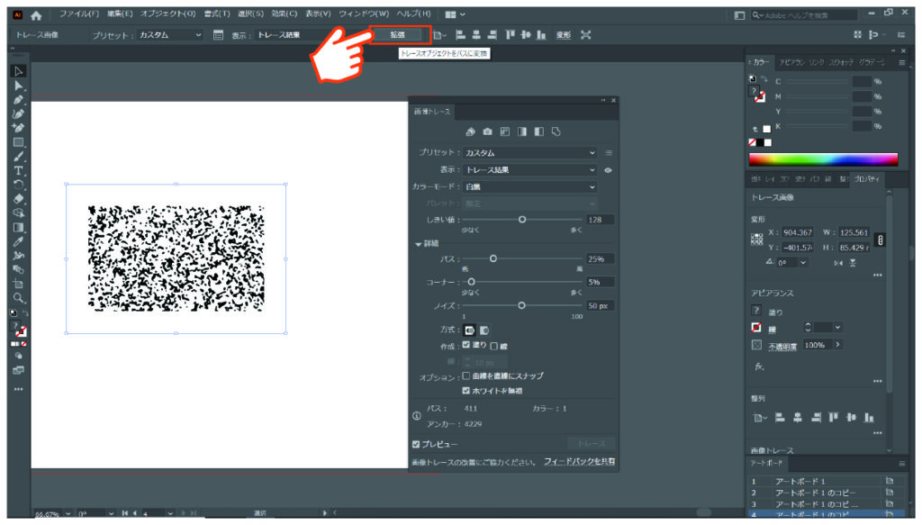The height and width of the screenshot is (525, 922).
Task: Apply the Auto-Color trace preset icon
Action: 470,131
